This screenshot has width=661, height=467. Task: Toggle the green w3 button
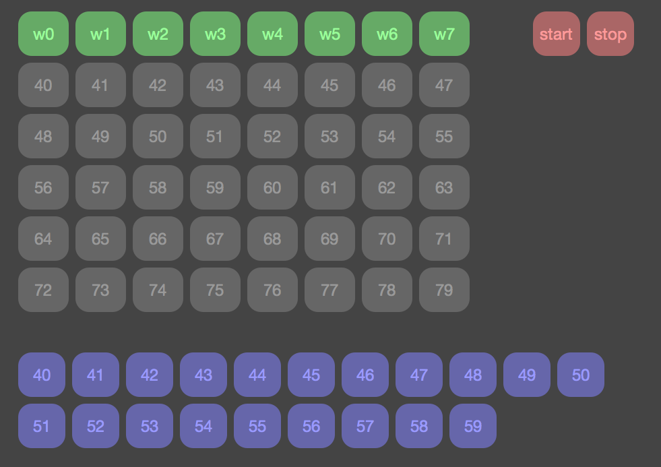click(x=215, y=34)
